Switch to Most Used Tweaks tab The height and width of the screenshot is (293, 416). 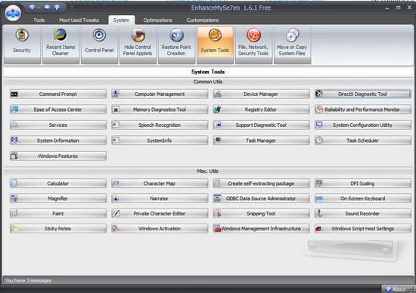click(x=79, y=20)
